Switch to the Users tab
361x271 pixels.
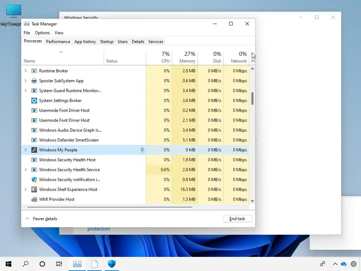tap(122, 42)
